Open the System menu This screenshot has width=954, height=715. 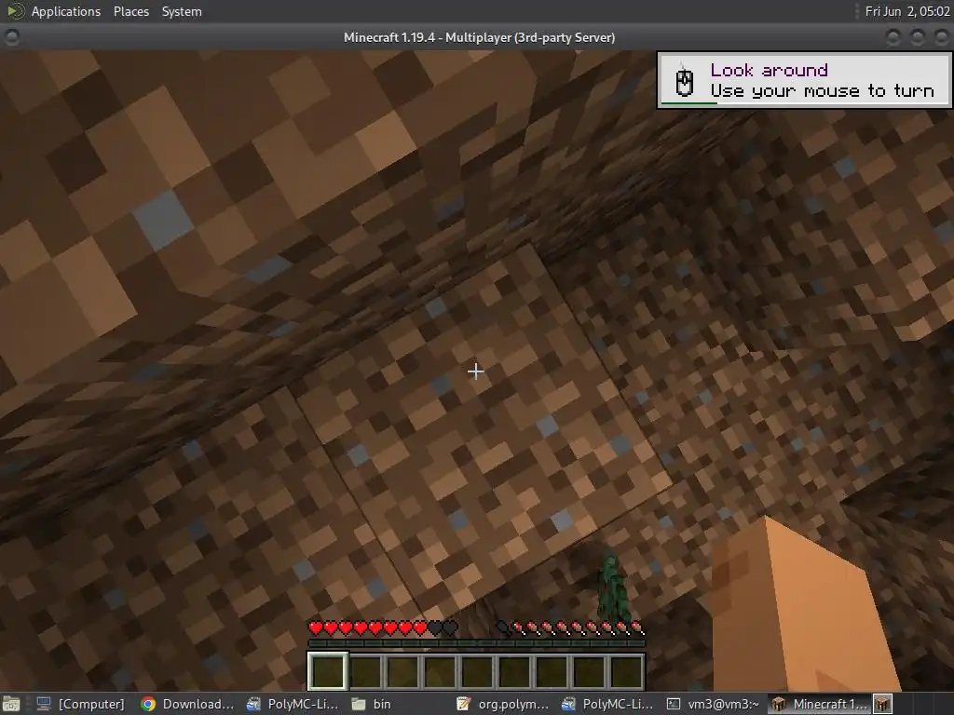tap(182, 11)
